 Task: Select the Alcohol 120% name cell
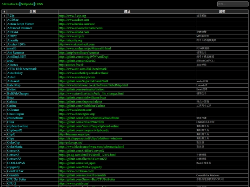coord(32,44)
